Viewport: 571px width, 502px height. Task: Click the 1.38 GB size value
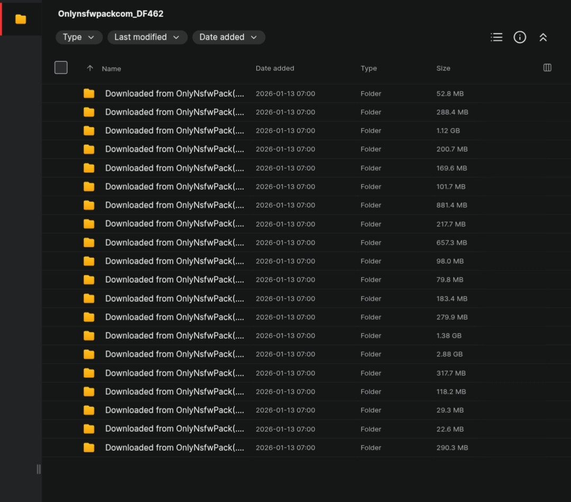point(449,336)
